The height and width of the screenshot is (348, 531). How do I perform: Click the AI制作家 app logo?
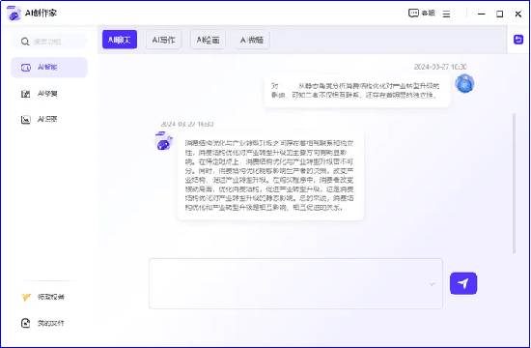(x=14, y=14)
